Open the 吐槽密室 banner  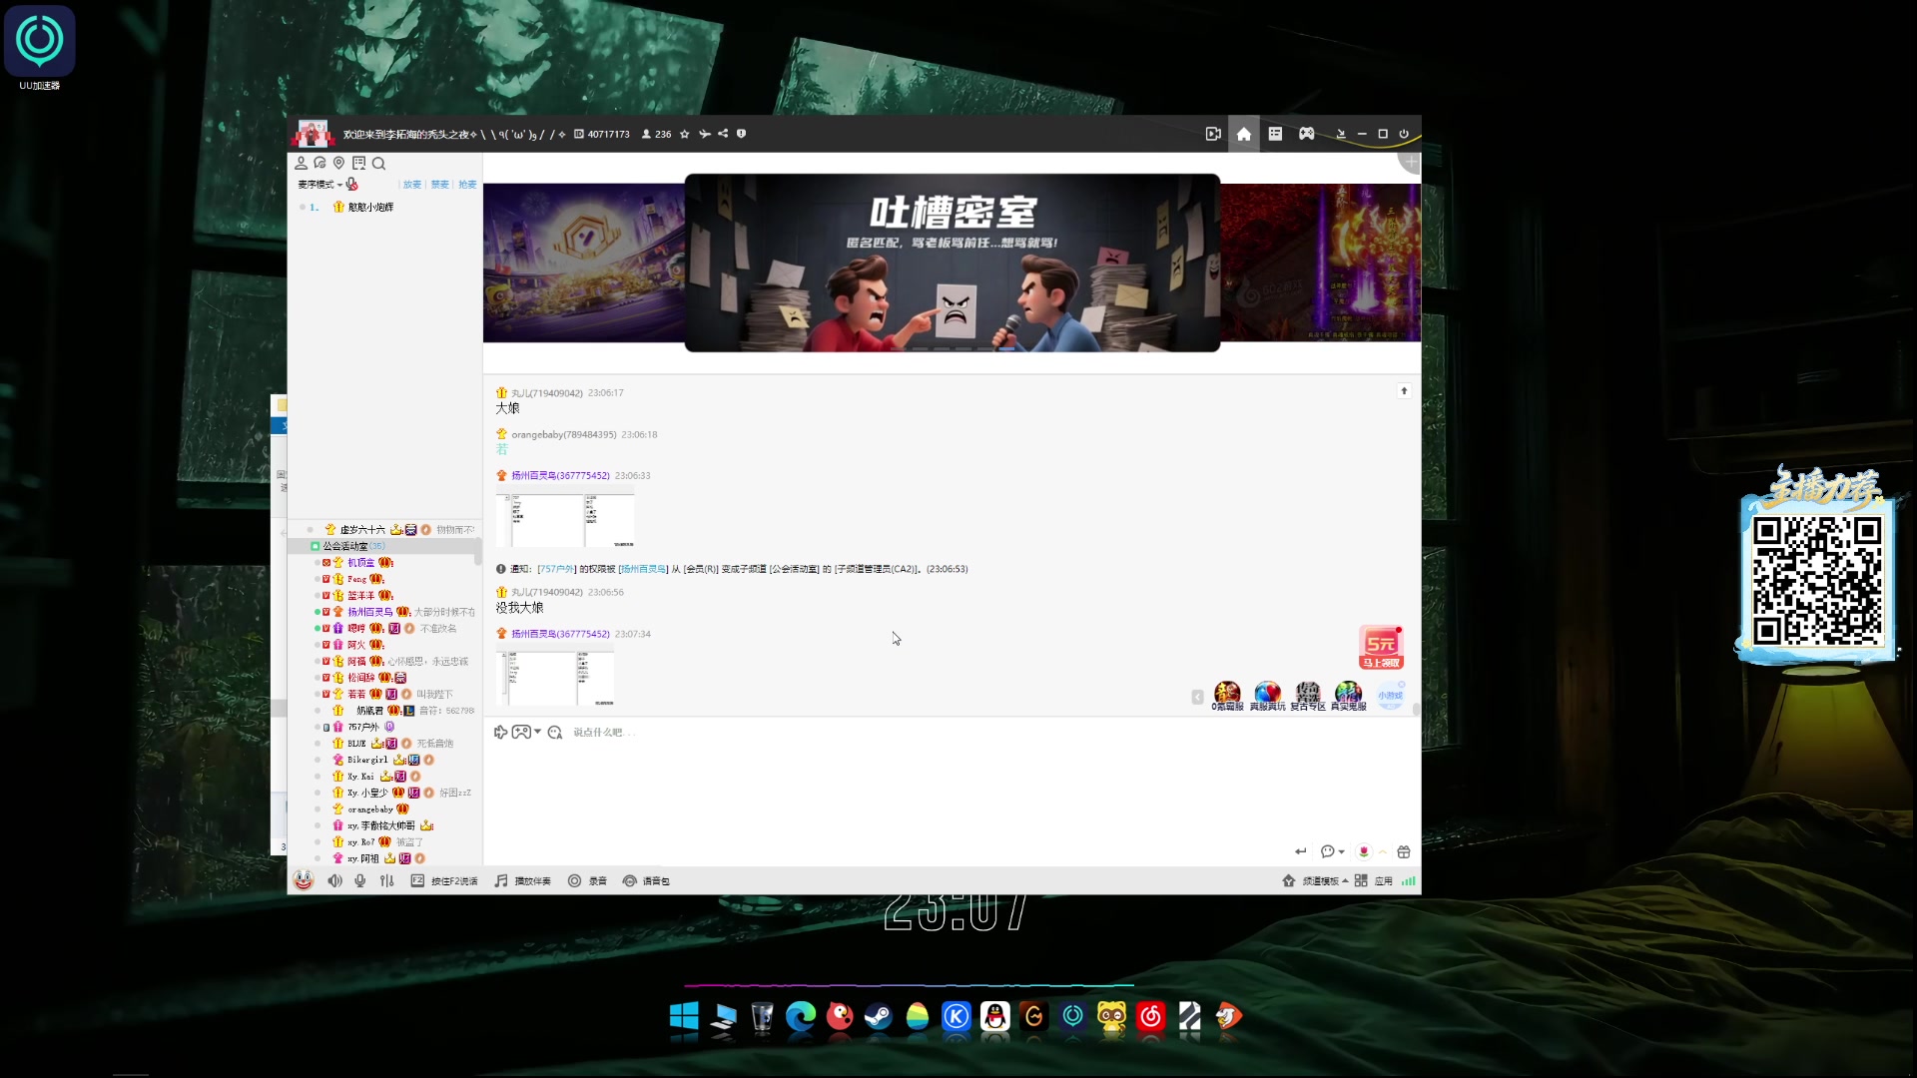pos(953,263)
